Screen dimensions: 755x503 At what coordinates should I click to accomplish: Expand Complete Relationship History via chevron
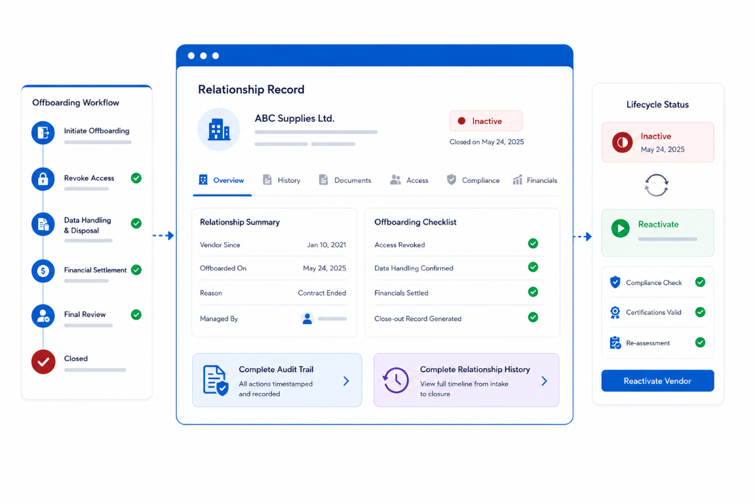click(544, 381)
